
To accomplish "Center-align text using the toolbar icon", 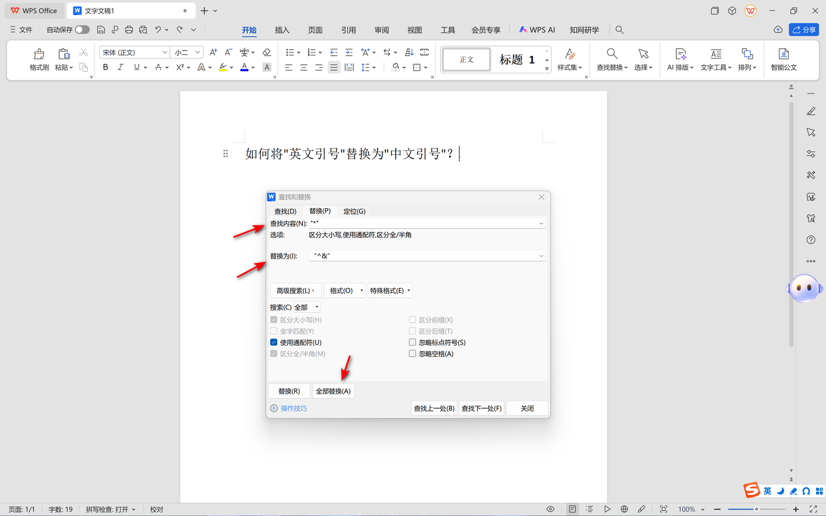I will click(x=304, y=67).
